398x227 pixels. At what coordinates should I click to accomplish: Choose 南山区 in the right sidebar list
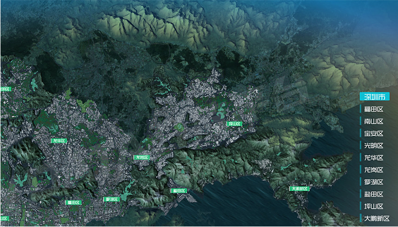pos(374,121)
